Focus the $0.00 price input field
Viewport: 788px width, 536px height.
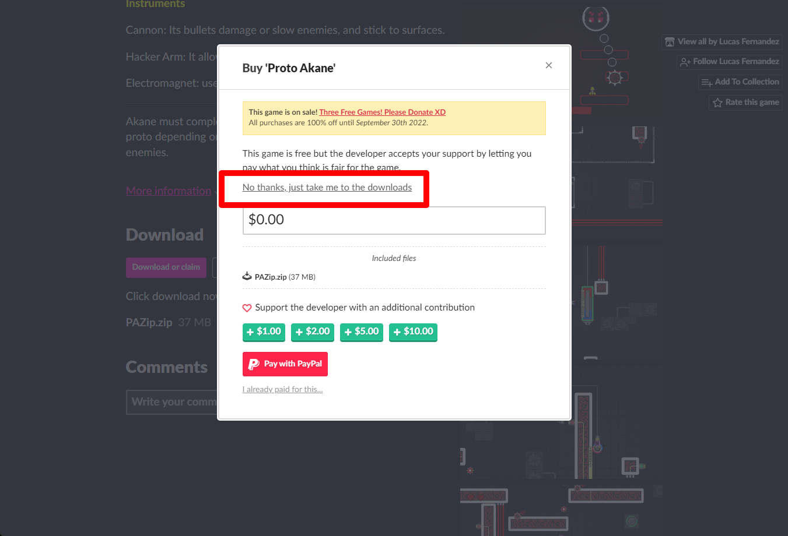pyautogui.click(x=394, y=220)
